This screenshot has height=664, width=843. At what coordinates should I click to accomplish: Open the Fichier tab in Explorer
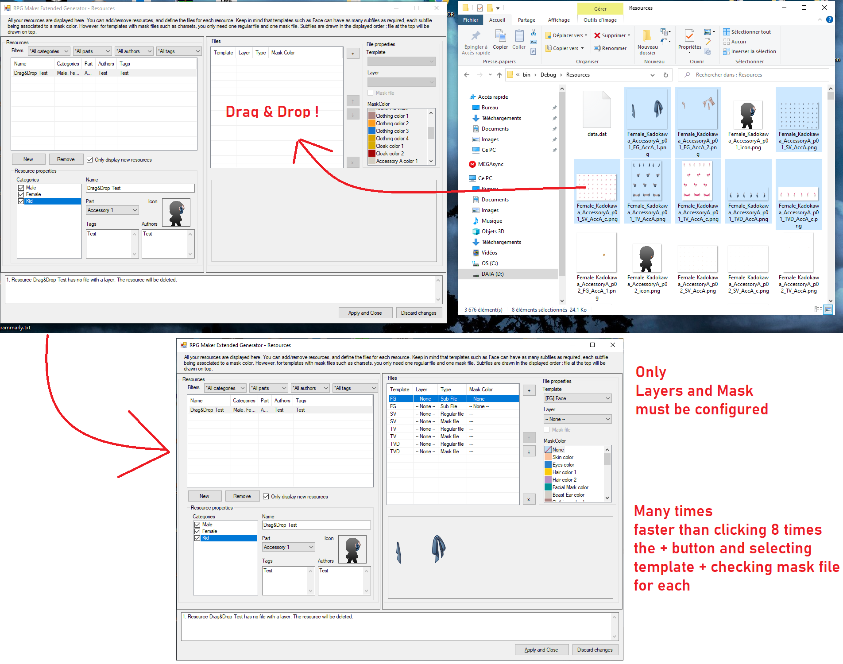tap(471, 20)
